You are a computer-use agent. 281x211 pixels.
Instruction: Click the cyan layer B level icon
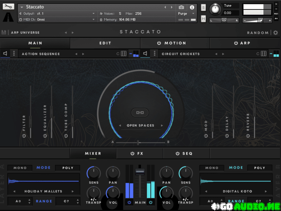tap(274, 54)
